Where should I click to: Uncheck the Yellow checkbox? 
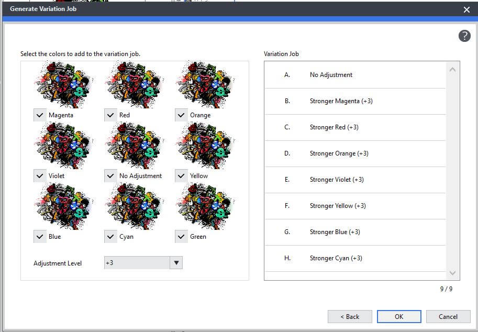click(x=181, y=176)
